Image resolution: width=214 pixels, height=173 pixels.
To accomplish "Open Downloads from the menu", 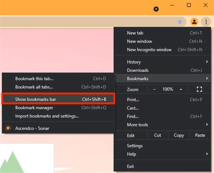I will pyautogui.click(x=162, y=70).
